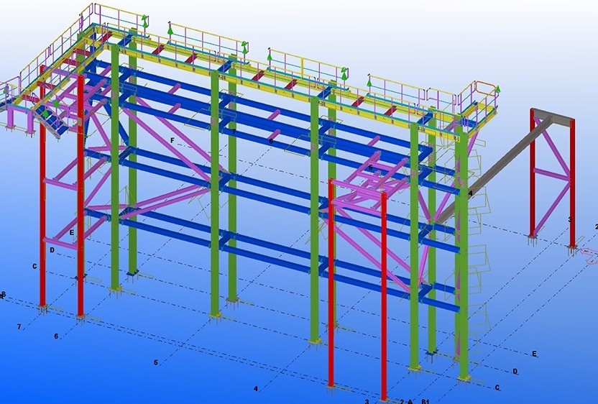Select grid label E on left side

[72, 233]
